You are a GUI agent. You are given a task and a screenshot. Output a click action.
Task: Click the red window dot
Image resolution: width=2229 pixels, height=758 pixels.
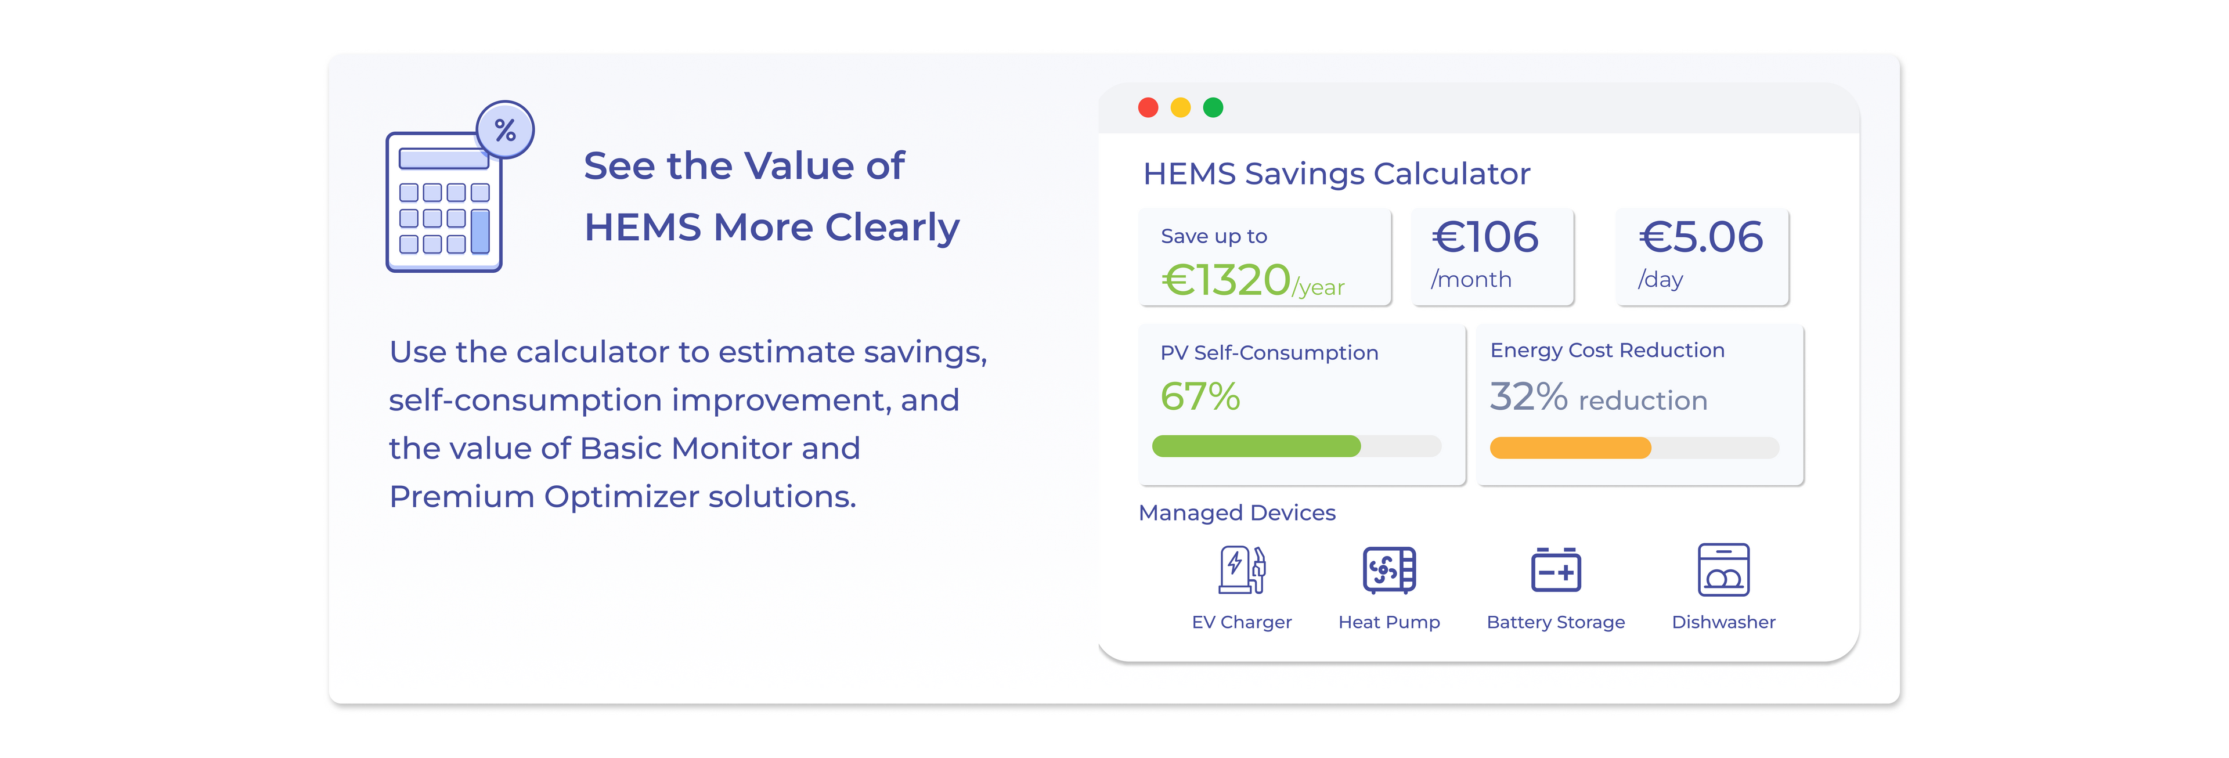[1148, 107]
